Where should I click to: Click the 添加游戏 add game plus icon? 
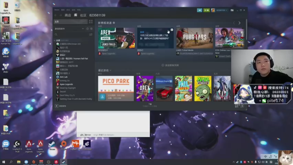(56, 106)
